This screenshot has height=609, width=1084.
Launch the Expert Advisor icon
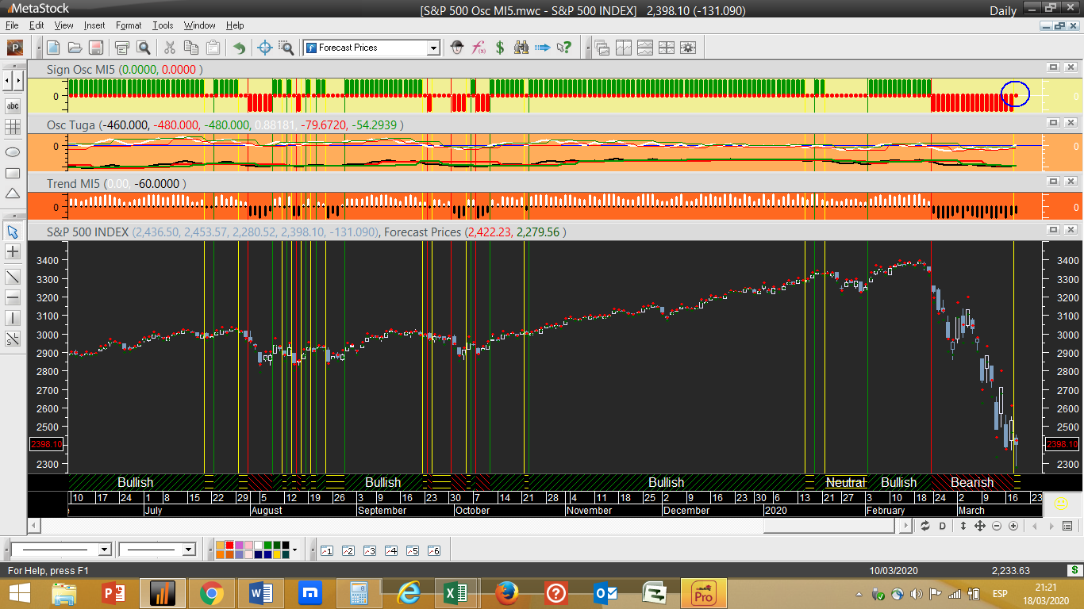[x=457, y=48]
